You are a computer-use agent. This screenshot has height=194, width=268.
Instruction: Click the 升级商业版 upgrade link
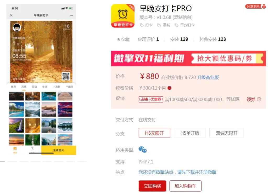click(x=208, y=77)
